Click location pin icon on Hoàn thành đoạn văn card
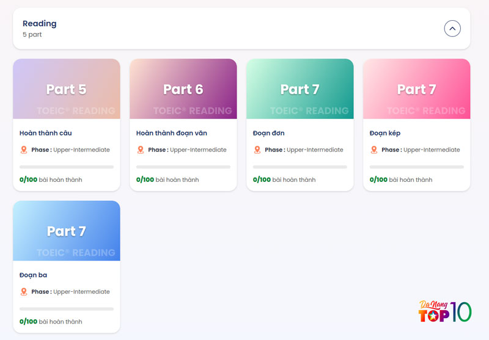The height and width of the screenshot is (340, 489). [x=141, y=150]
